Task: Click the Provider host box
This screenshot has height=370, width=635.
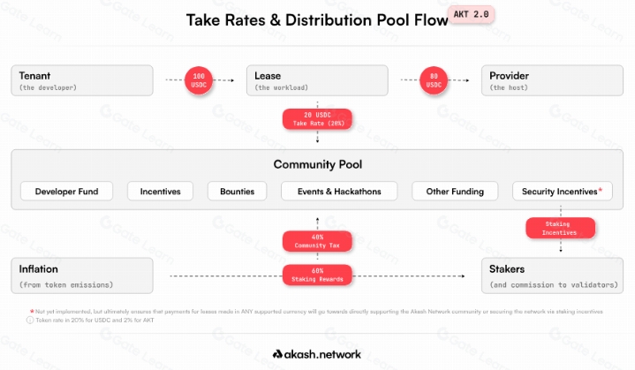Action: (552, 80)
